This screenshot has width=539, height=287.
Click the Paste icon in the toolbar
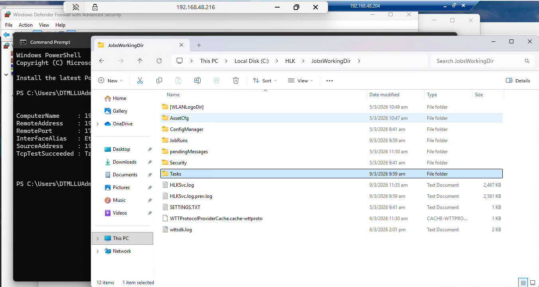pyautogui.click(x=178, y=80)
